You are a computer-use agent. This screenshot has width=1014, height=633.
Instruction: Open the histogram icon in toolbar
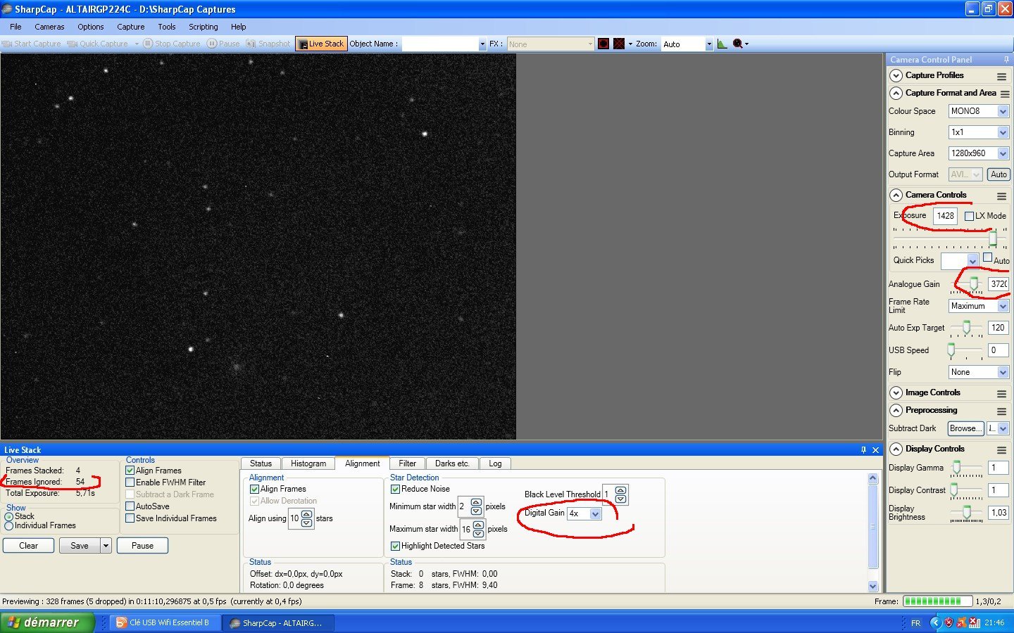tap(722, 44)
